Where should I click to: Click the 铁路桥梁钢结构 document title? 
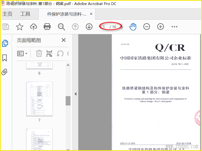tap(156, 90)
